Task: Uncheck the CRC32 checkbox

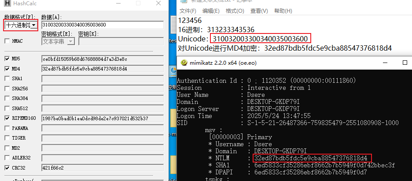Action: (7, 168)
